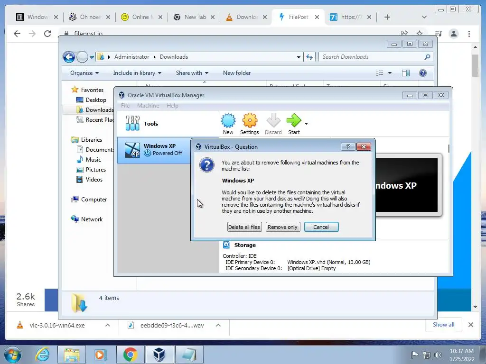Open the Help menu in VirtualBox
Screen dimensions: 486x364
coord(172,106)
